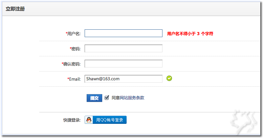The width and height of the screenshot is (263, 138).
Task: Click the Email field label
Action: click(75, 79)
